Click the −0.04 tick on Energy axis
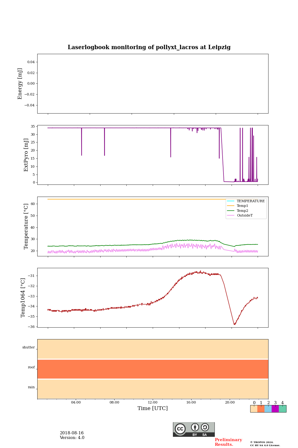The image size is (298, 448). click(x=30, y=105)
